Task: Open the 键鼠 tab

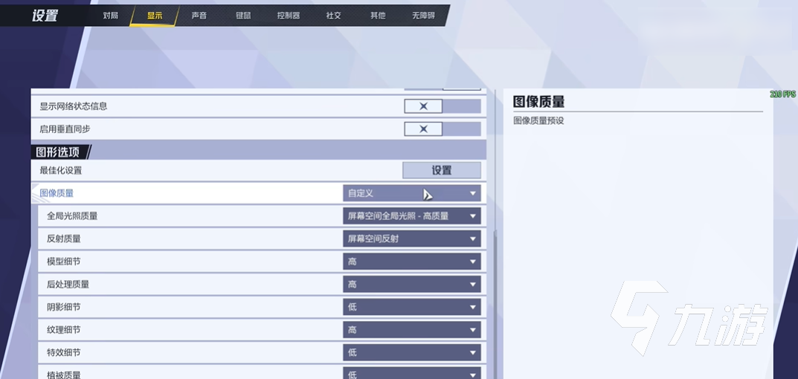Action: coord(243,16)
